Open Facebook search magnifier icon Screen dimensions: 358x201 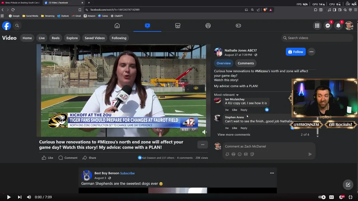(17, 26)
